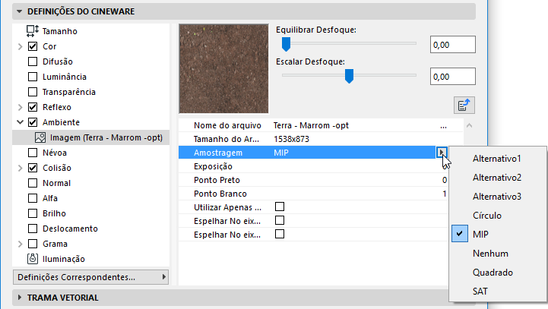Expand the Trama Vetorial section
Image resolution: width=548 pixels, height=309 pixels.
19,298
